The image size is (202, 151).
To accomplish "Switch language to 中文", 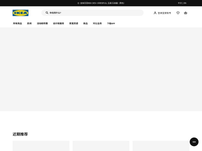I will point(180,3).
